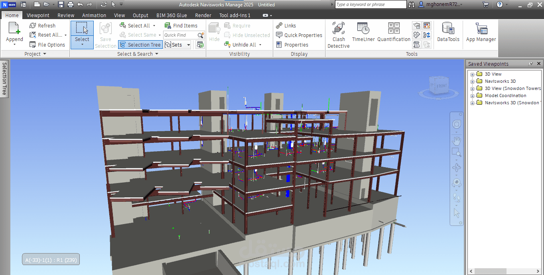Click the Undo arrow icon
Screen dimensions: 544x275
coord(80,4)
